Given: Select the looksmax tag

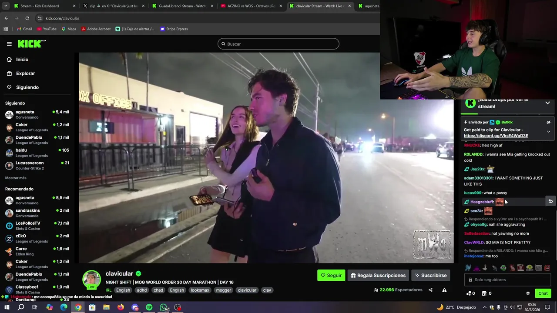Looking at the screenshot, I should [x=200, y=290].
